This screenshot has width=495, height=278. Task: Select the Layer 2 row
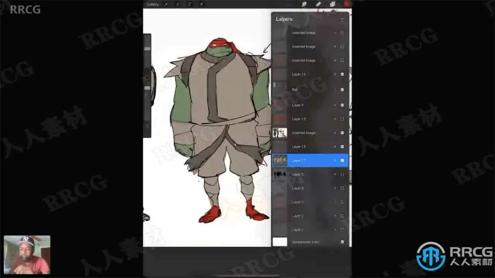pos(310,216)
